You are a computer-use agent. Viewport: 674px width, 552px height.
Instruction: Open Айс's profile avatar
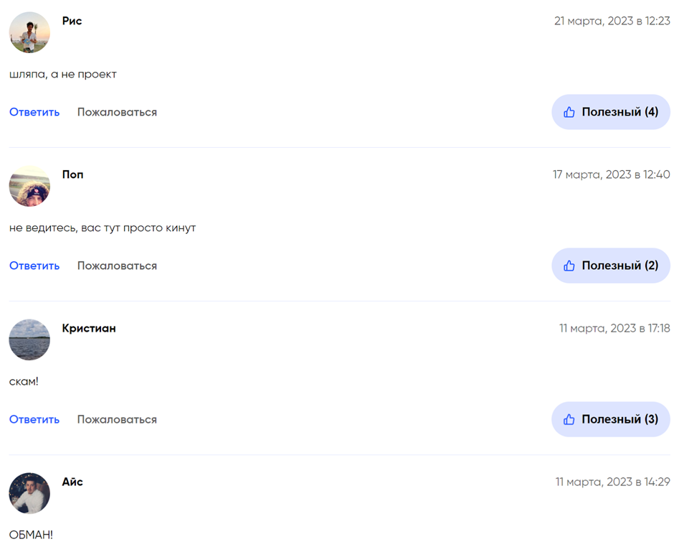29,493
